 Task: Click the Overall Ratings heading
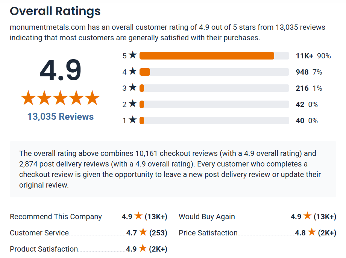coord(55,11)
